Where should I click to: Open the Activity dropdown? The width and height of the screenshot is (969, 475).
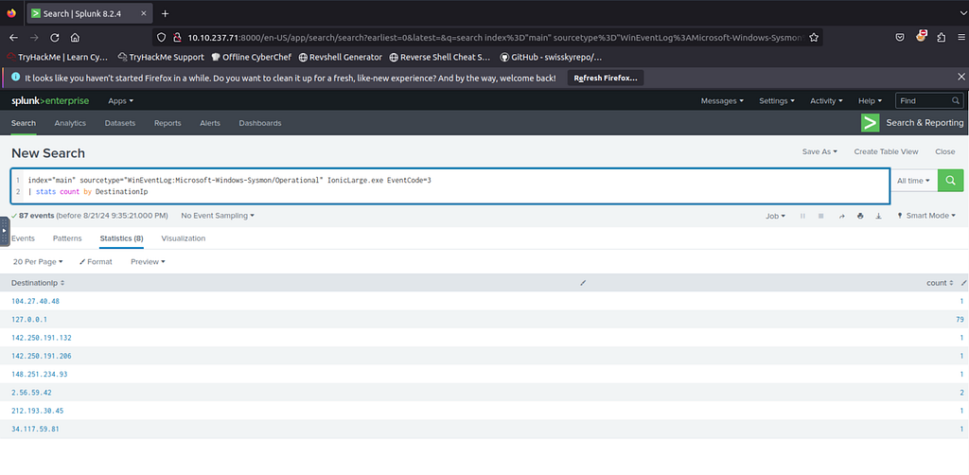[x=826, y=100]
